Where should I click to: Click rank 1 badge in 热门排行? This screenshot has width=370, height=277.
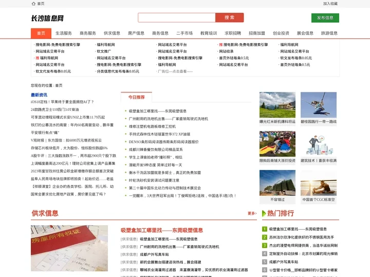[265, 229]
